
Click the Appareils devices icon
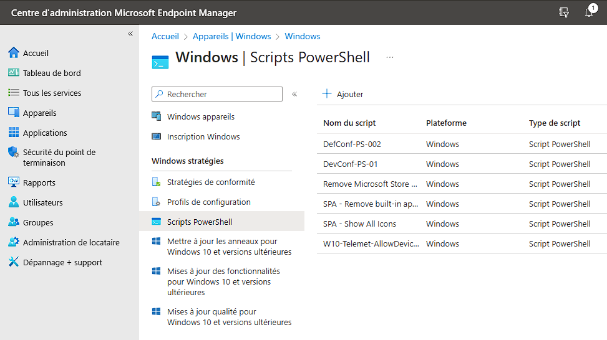point(14,113)
